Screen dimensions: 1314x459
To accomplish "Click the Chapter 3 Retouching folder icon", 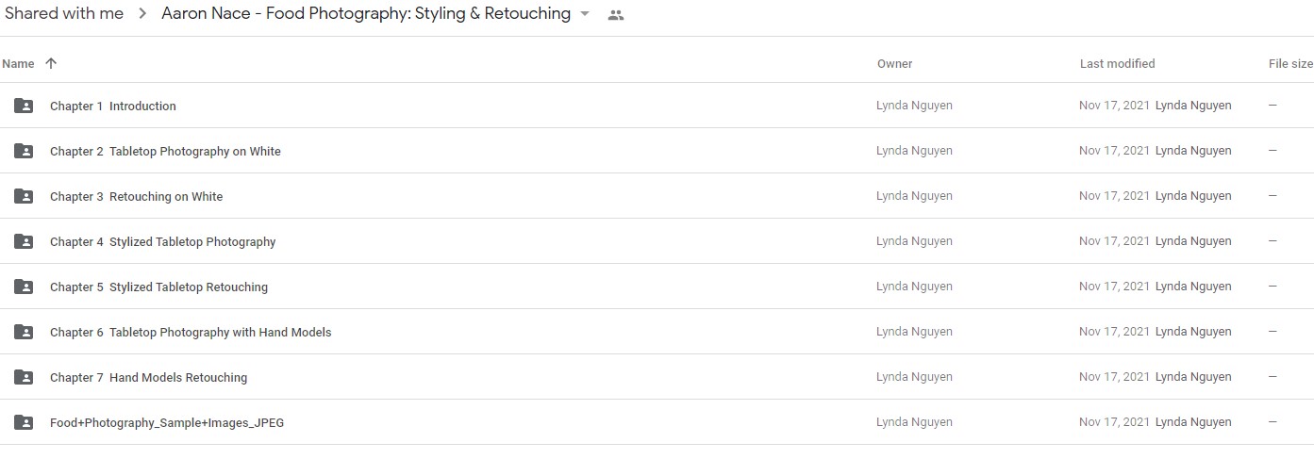I will pos(24,196).
